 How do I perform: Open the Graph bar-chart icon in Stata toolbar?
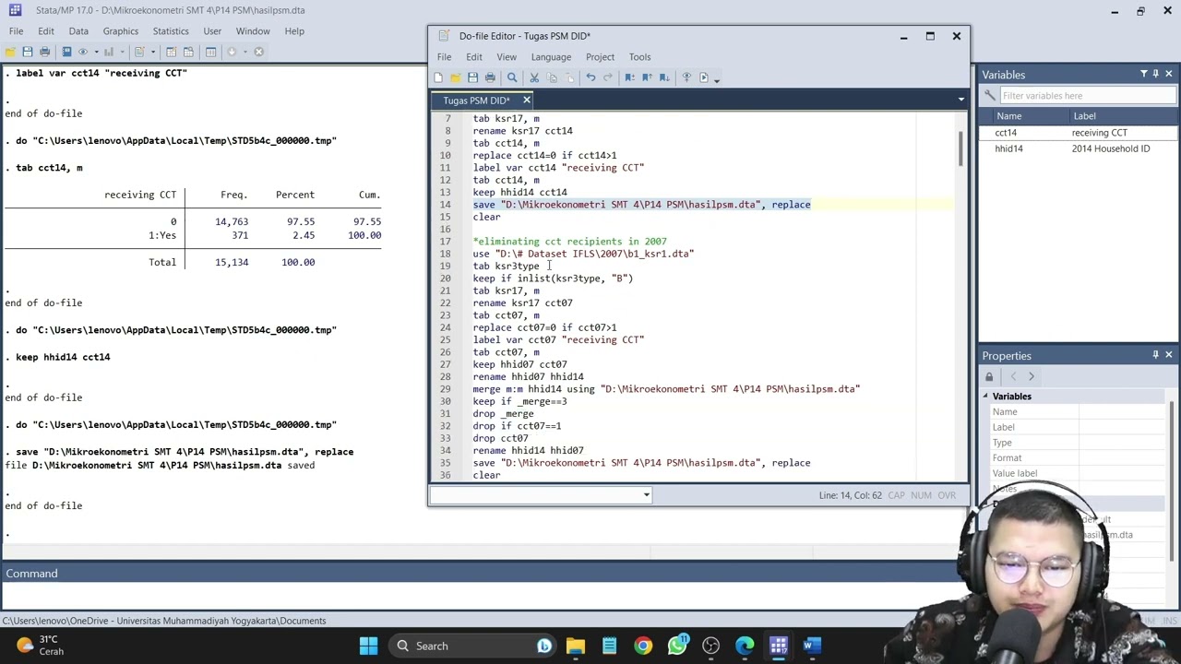[x=109, y=52]
